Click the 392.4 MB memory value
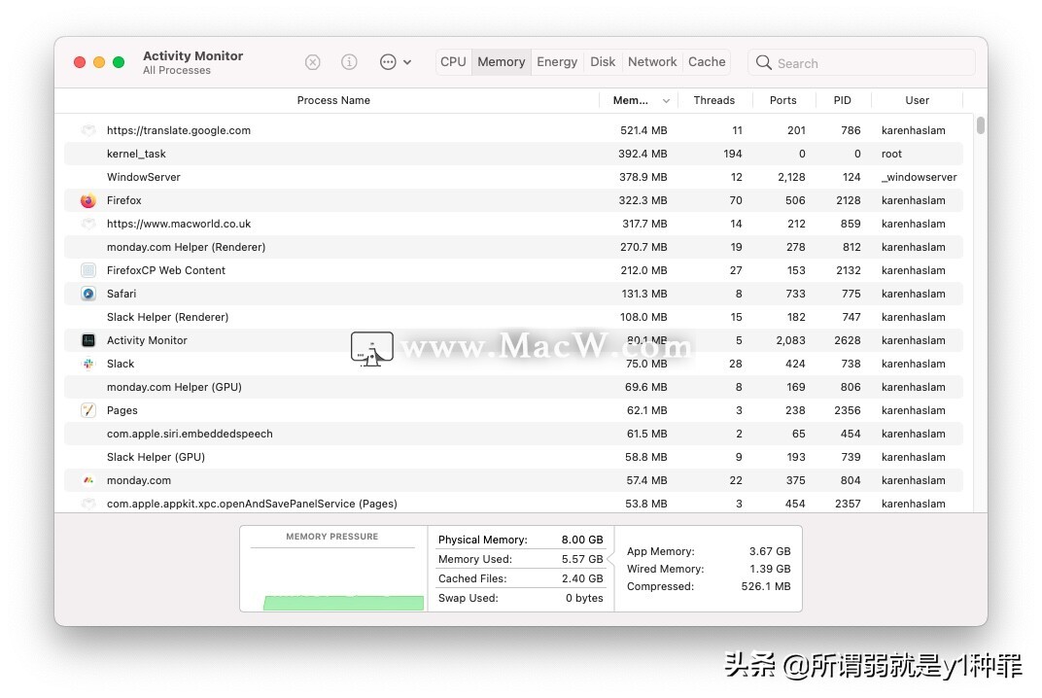Viewport: 1042px width, 698px height. 642,154
